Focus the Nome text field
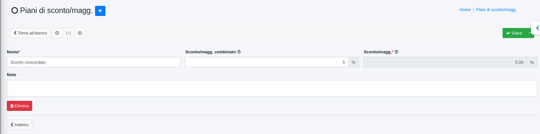 [93, 62]
